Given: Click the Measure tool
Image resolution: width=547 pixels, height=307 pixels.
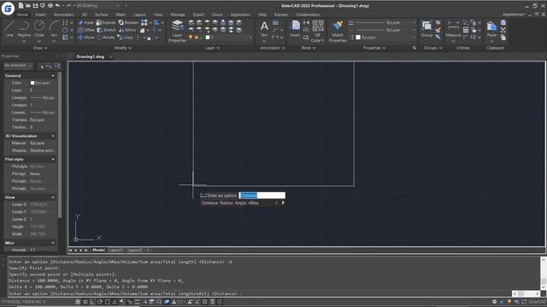Looking at the screenshot, I should click(453, 28).
